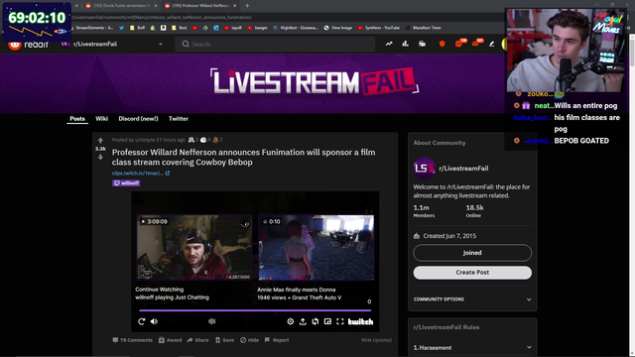Hide the post with Hide button
This screenshot has width=635, height=357.
point(249,340)
